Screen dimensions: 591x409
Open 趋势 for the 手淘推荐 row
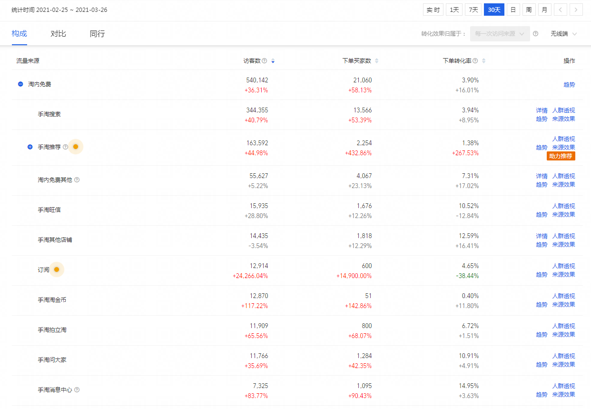point(542,148)
